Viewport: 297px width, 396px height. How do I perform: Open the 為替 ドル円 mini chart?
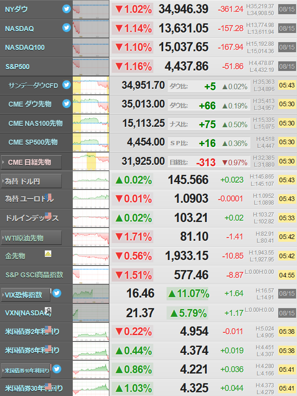pos(91,180)
